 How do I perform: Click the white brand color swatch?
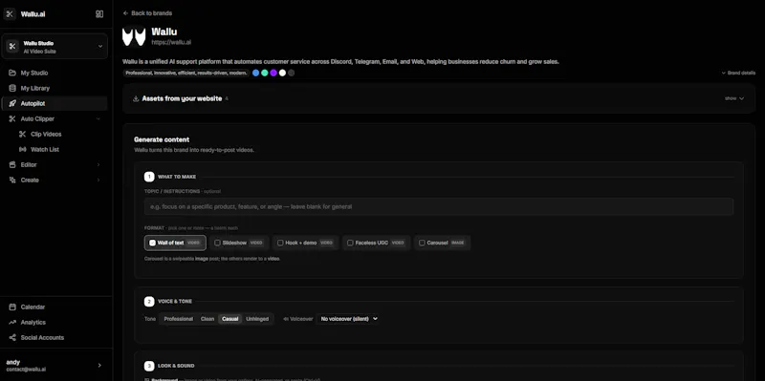(282, 74)
